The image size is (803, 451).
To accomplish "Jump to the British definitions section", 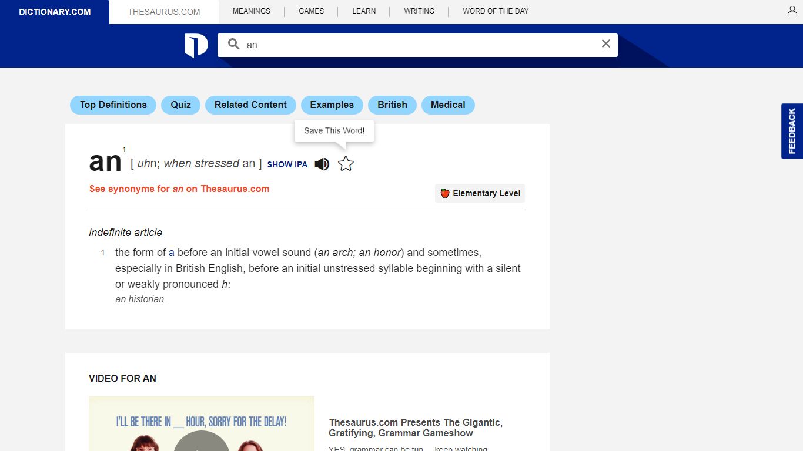I will [x=392, y=105].
